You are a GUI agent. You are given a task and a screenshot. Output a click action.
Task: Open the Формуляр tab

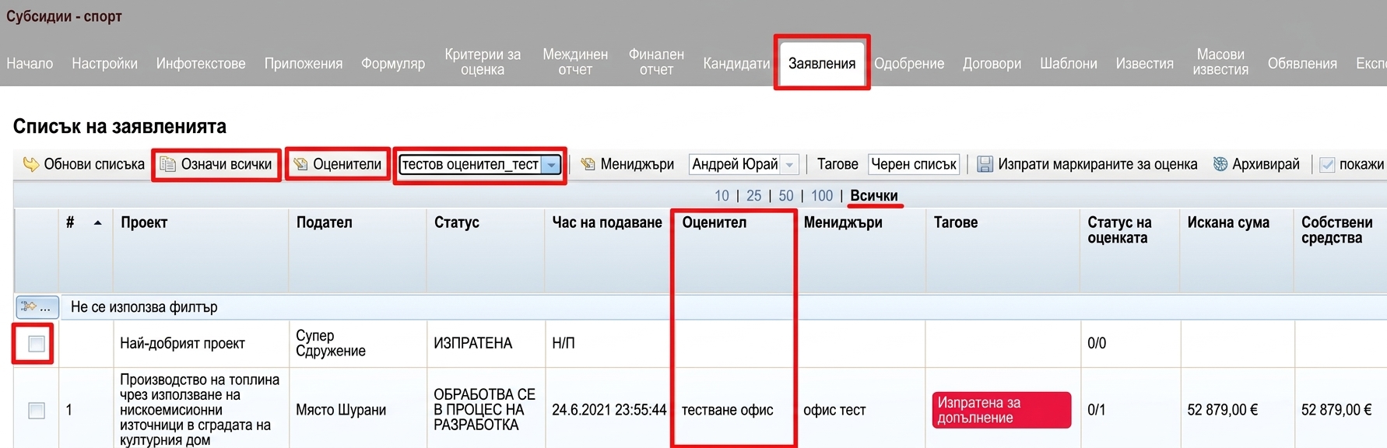coord(393,64)
